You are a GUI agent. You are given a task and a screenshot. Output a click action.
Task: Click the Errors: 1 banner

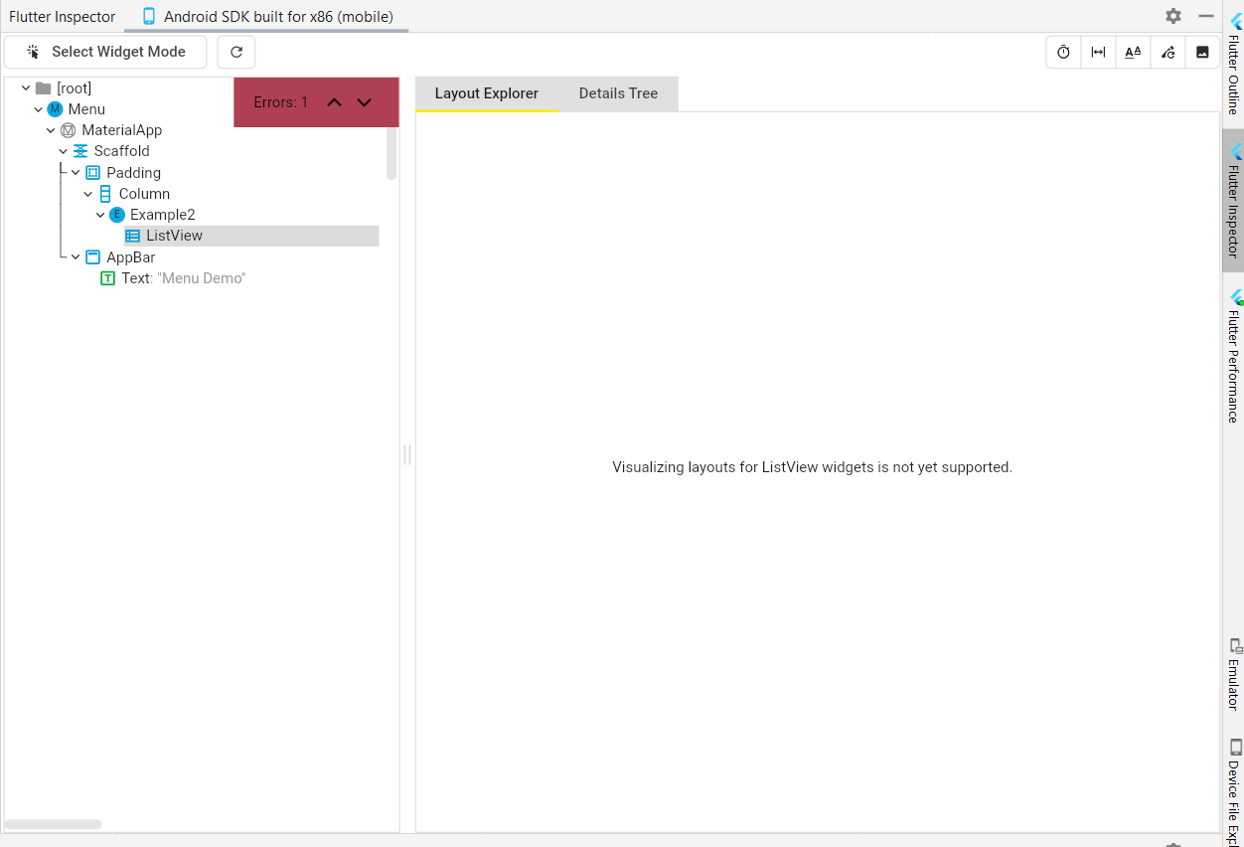pos(281,101)
